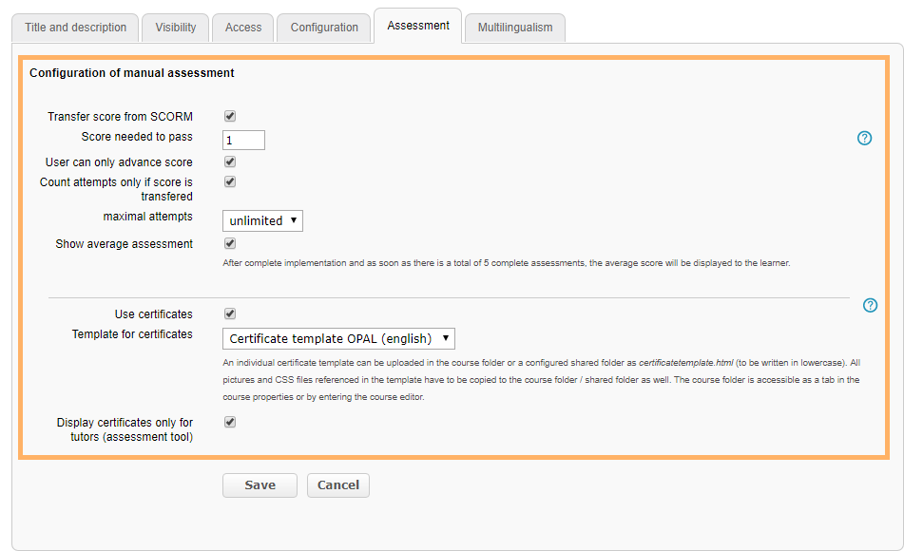904x551 pixels.
Task: Open help icon beside Score needed to pass
Action: point(864,138)
